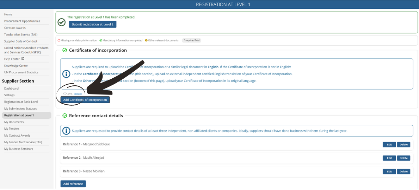Click the Reference 1 - Maqsood Siddique row text
The width and height of the screenshot is (419, 190).
point(86,144)
